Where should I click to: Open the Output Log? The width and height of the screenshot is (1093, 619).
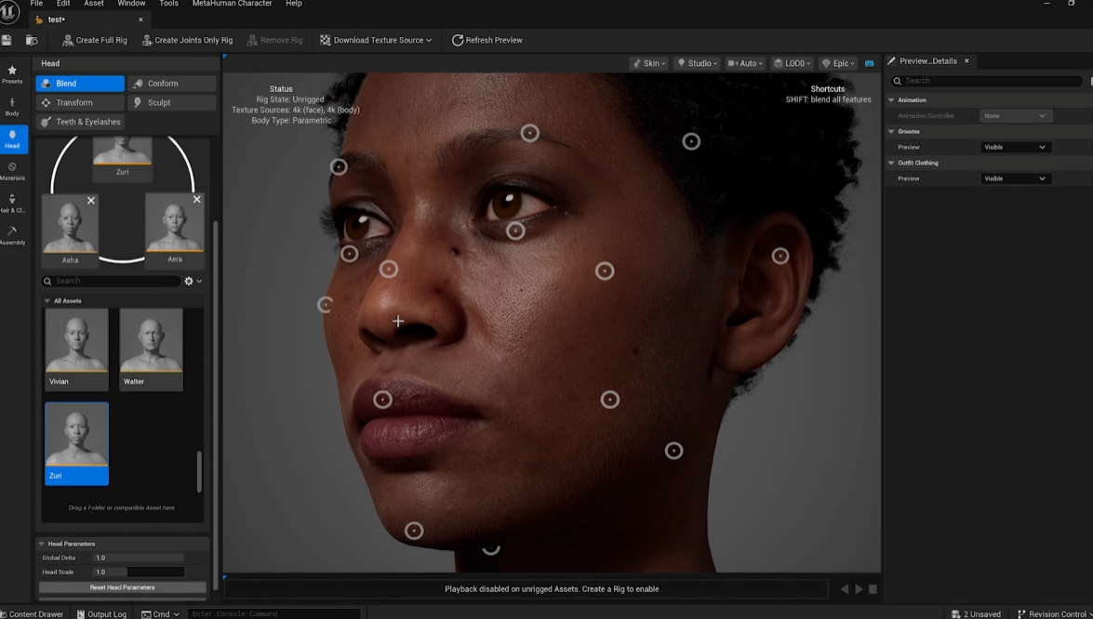pyautogui.click(x=101, y=614)
